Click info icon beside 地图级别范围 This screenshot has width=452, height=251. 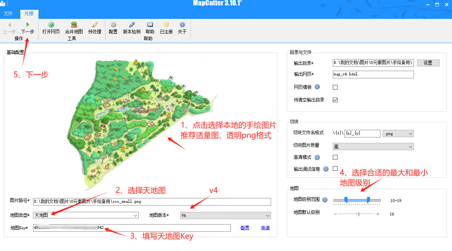[325, 199]
